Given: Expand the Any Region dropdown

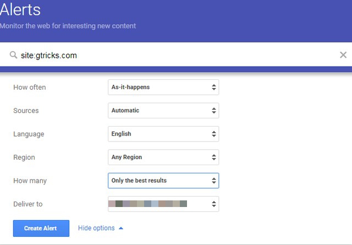Looking at the screenshot, I should [x=163, y=157].
